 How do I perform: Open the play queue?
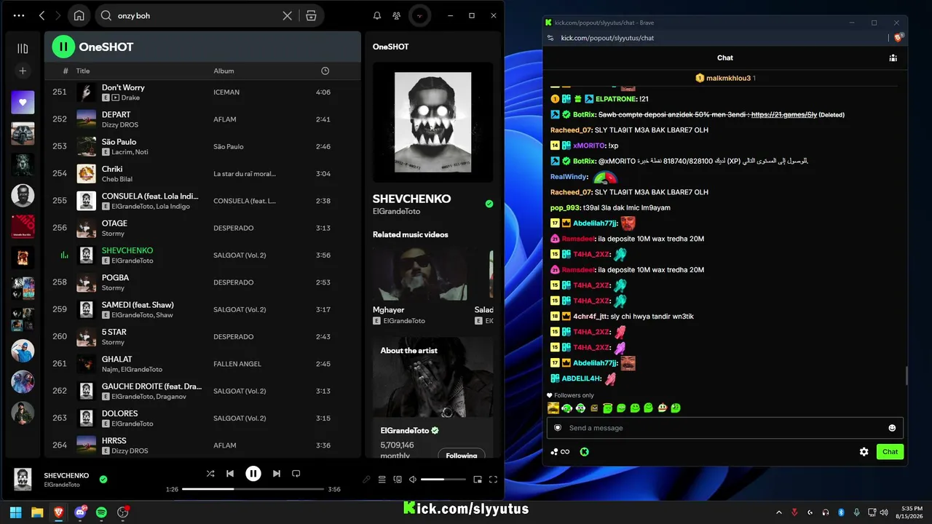point(382,480)
